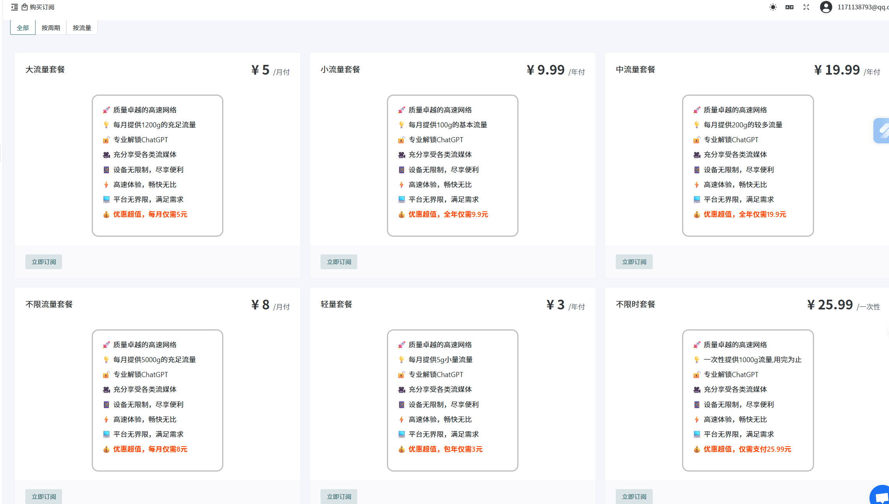Select the 全部 tab
Viewport: 889px width, 504px height.
coord(23,28)
